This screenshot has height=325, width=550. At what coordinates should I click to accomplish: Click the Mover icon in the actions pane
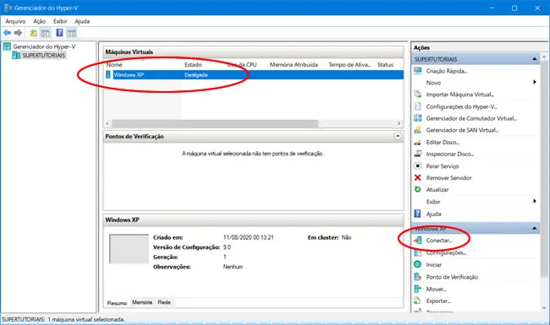418,289
